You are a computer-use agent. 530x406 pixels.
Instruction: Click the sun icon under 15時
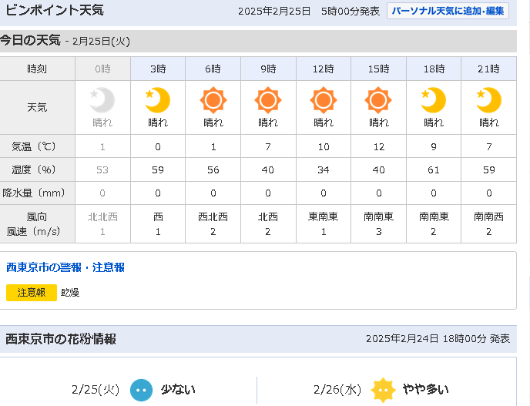coord(378,100)
